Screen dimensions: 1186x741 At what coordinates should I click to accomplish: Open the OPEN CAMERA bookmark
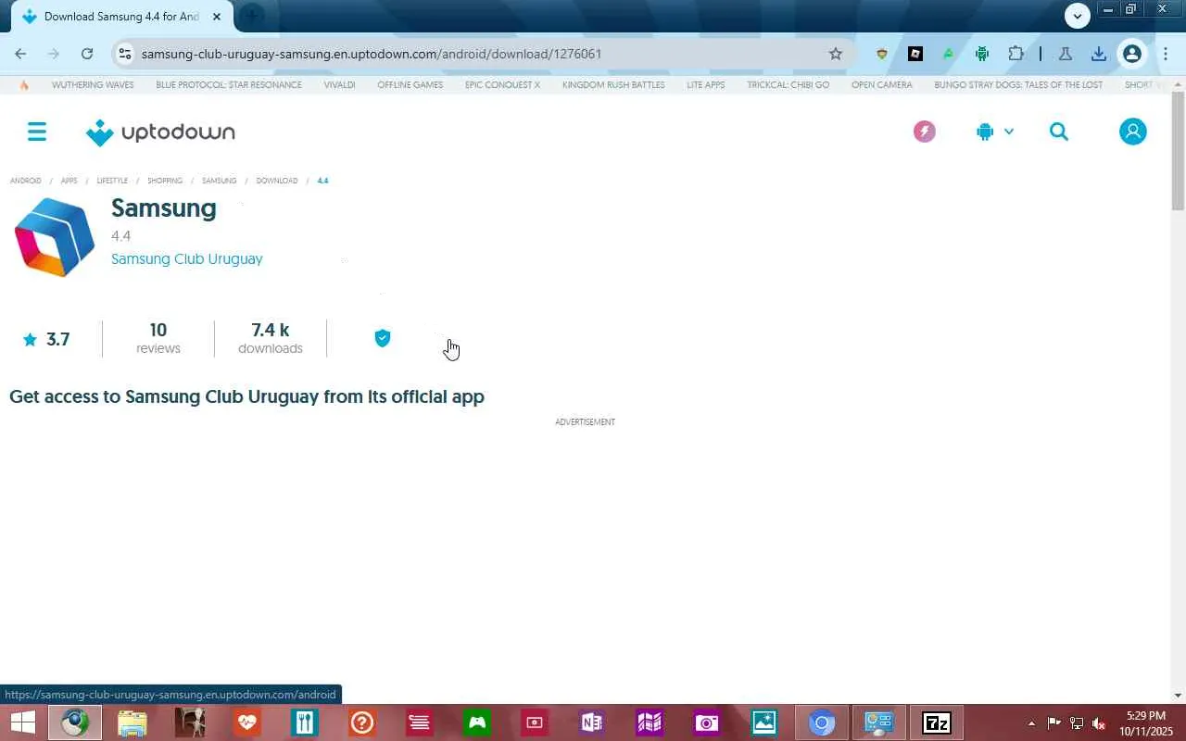click(882, 85)
